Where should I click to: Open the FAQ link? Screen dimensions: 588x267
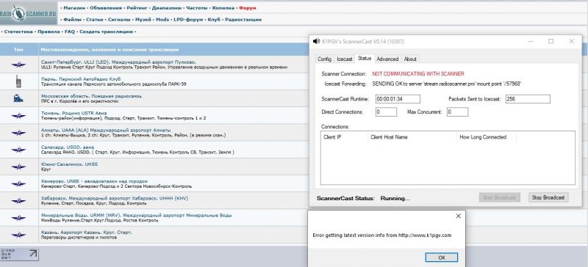70,32
